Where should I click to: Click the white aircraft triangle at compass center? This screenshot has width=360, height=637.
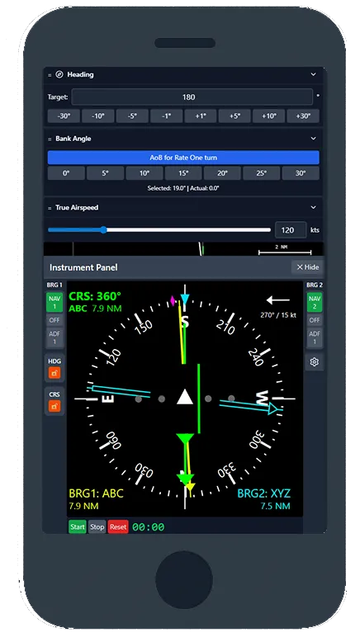(185, 397)
